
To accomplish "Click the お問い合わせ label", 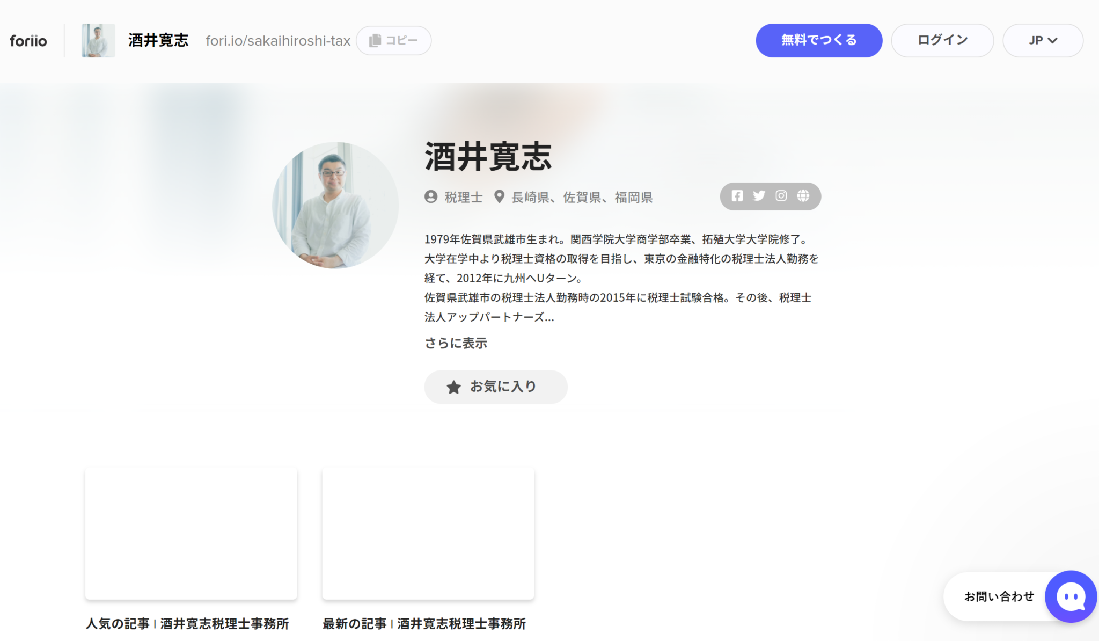I will (x=999, y=596).
